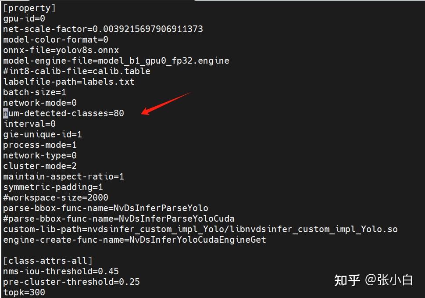Place cursor on gpu-id=0 line
The image size is (425, 298).
24,19
